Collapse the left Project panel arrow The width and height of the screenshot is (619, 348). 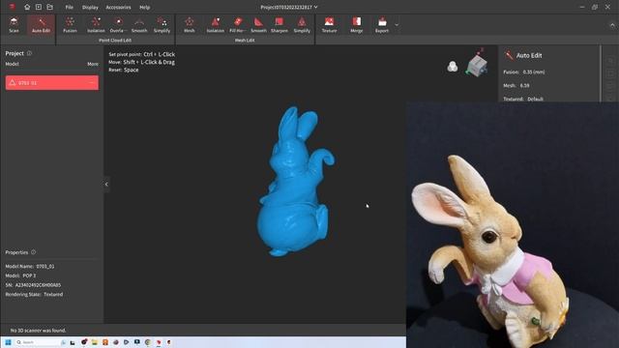(106, 184)
